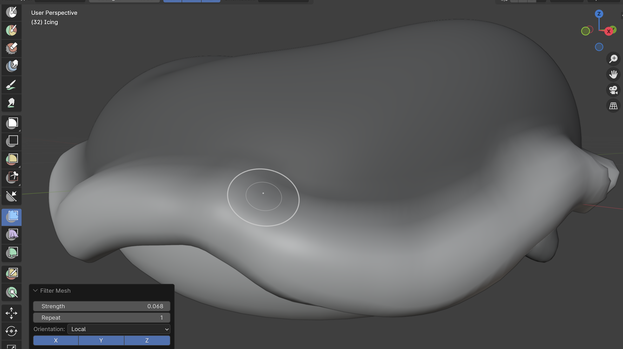Select the Mask brush tool
The width and height of the screenshot is (623, 349).
pos(11,12)
